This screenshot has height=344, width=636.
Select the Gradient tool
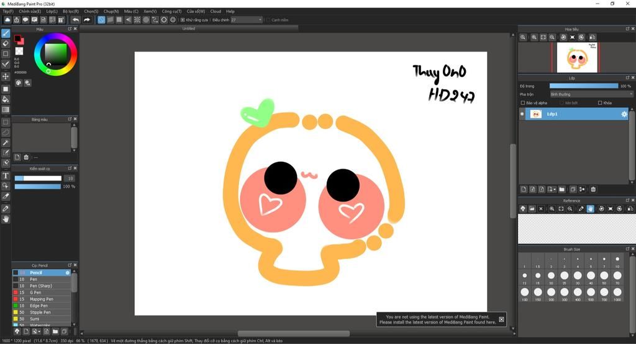tap(6, 110)
